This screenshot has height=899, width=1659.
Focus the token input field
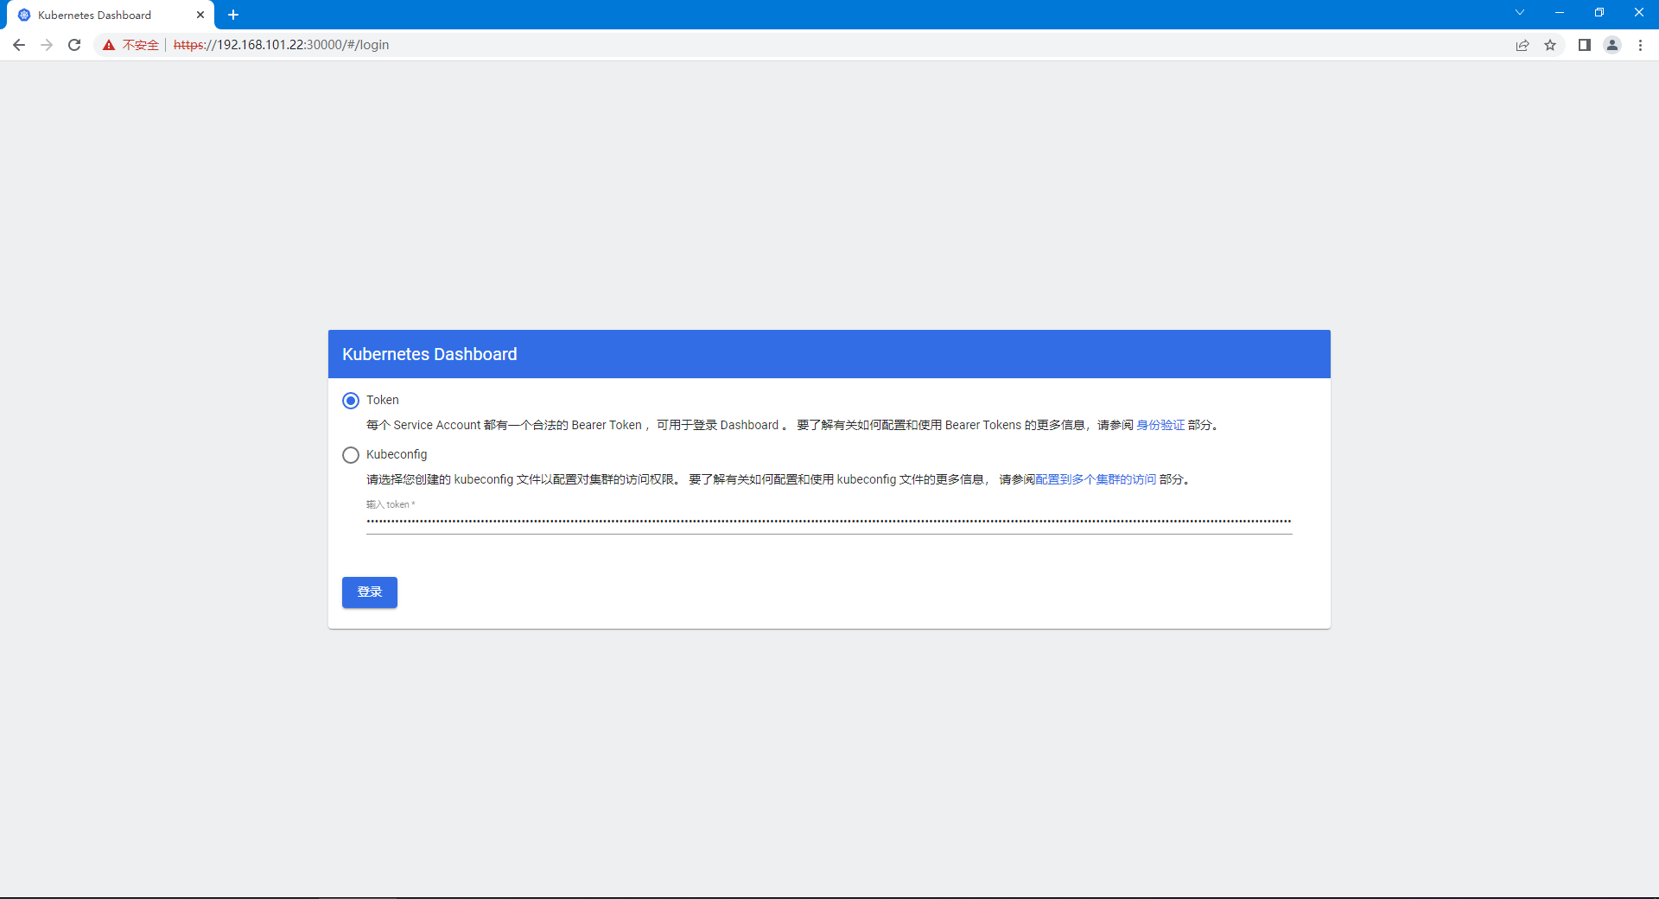(829, 522)
